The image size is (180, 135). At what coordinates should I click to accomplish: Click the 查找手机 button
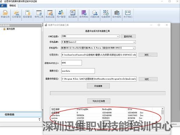(128, 36)
